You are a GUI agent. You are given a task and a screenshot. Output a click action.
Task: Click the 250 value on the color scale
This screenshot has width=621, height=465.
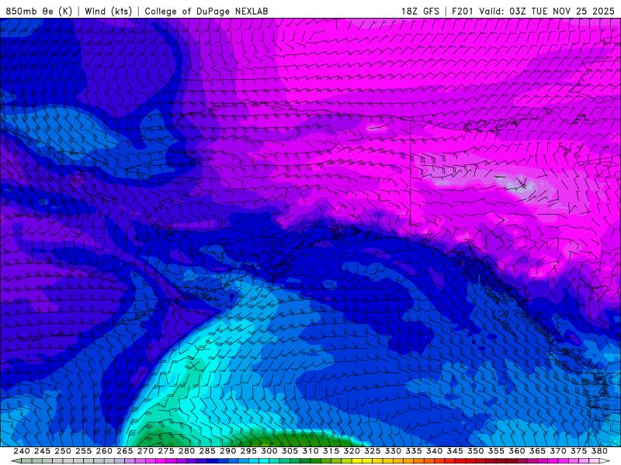[63, 451]
